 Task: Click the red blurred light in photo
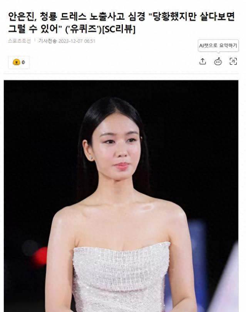point(40,257)
